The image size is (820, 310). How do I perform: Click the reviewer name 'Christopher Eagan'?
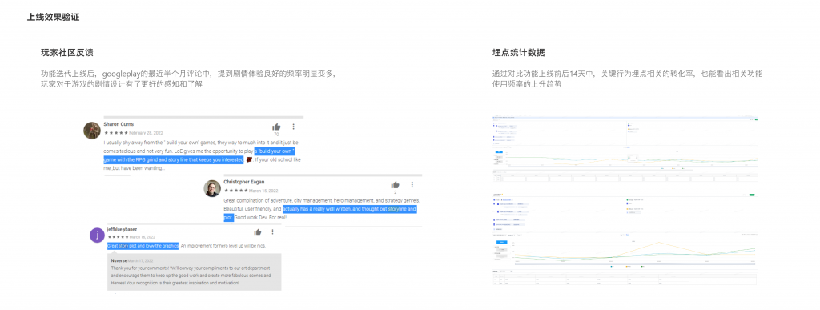[x=243, y=182]
